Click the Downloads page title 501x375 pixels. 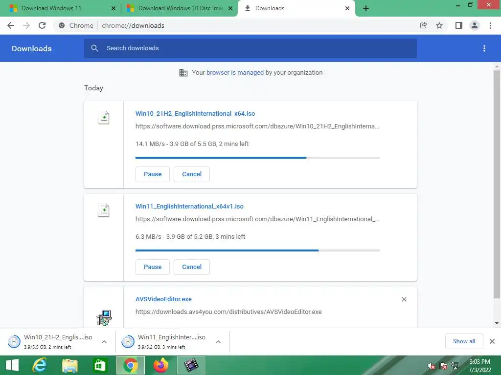[32, 48]
